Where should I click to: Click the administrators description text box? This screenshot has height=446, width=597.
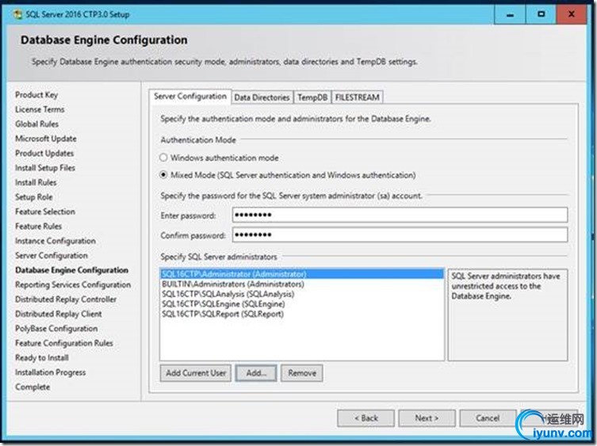[x=507, y=314]
